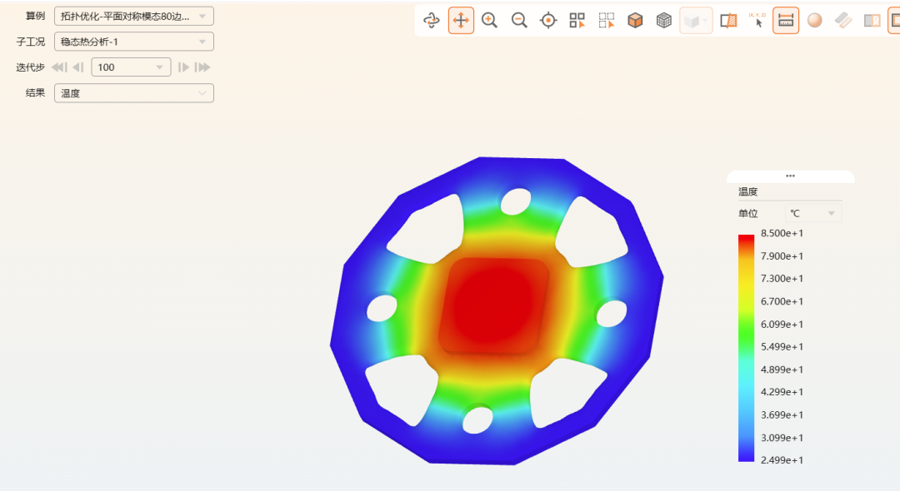The image size is (900, 491).
Task: Switch to orange shaded cube display
Action: click(x=635, y=21)
